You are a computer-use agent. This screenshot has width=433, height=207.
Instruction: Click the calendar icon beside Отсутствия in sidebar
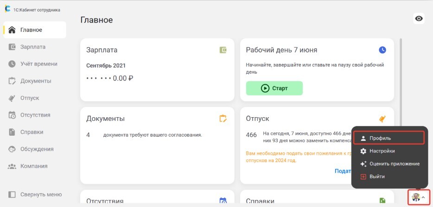(12, 115)
